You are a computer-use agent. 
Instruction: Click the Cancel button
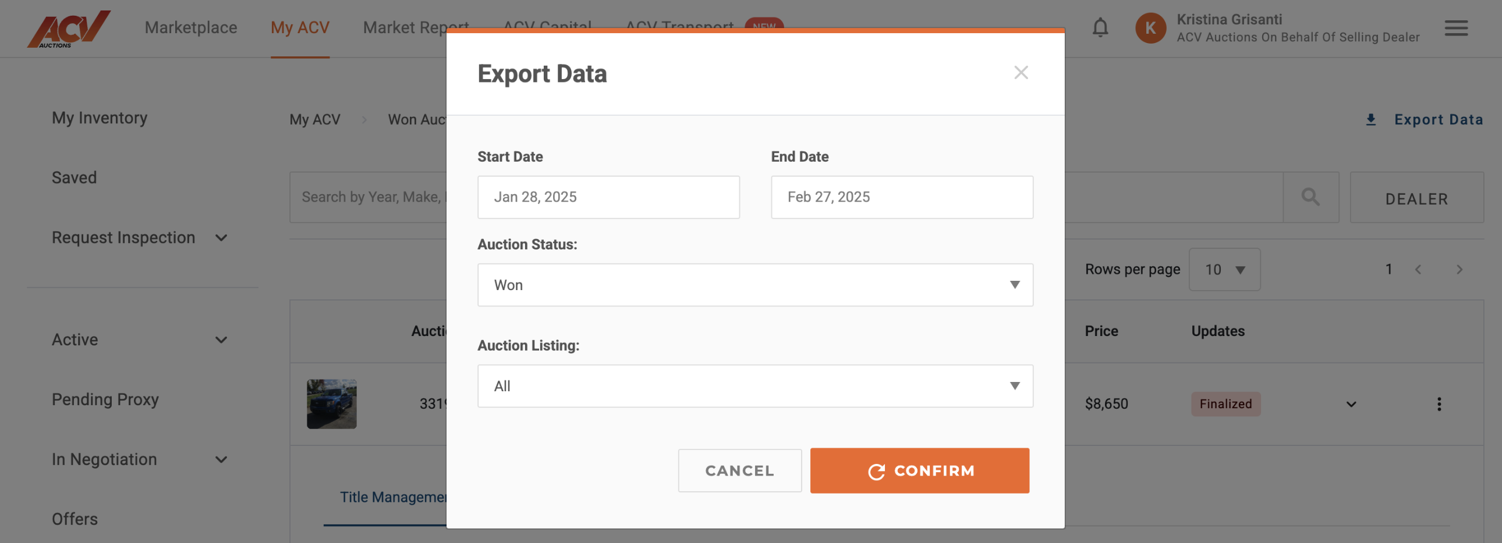pos(739,470)
